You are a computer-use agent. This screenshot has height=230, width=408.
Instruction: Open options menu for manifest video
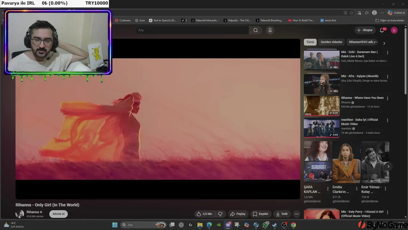click(x=388, y=120)
